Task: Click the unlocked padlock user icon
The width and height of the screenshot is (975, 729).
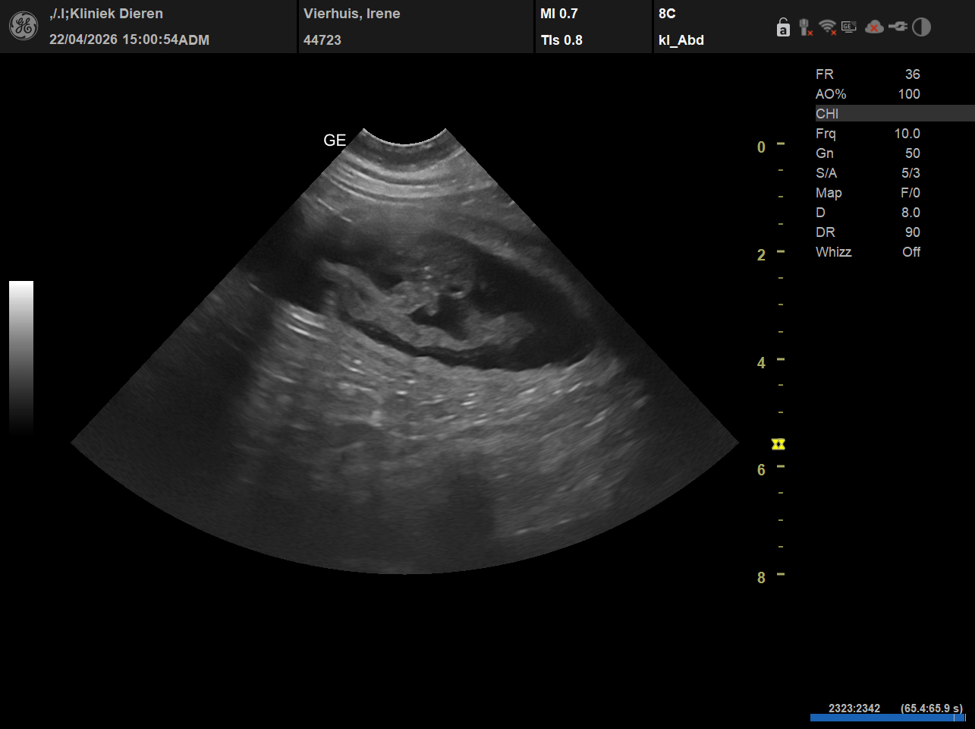Action: tap(783, 28)
